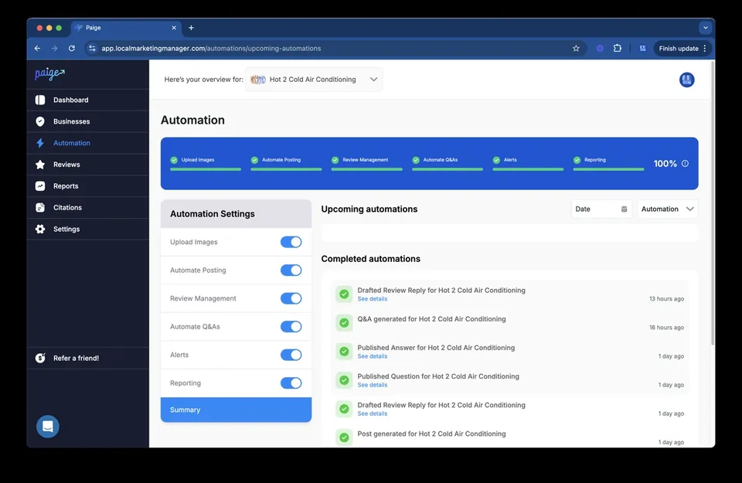
Task: Click the Reviews star icon
Action: (40, 165)
